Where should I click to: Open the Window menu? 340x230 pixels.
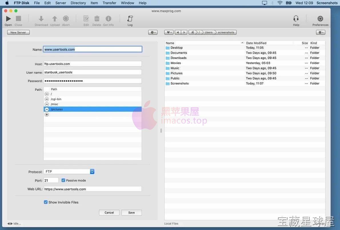127,3
